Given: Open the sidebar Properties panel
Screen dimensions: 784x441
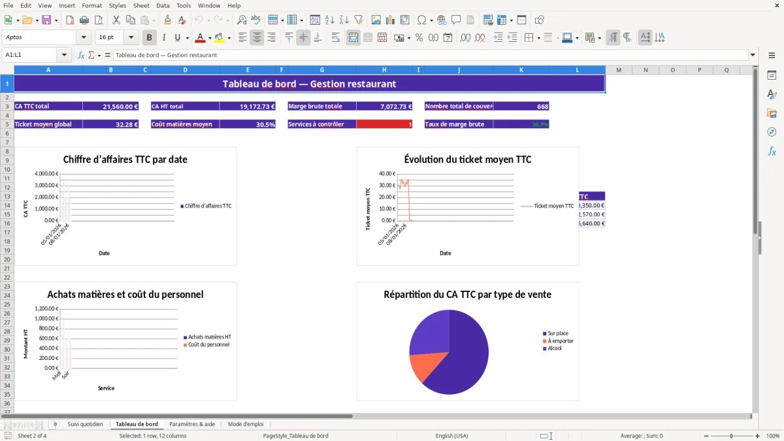Looking at the screenshot, I should (x=772, y=75).
